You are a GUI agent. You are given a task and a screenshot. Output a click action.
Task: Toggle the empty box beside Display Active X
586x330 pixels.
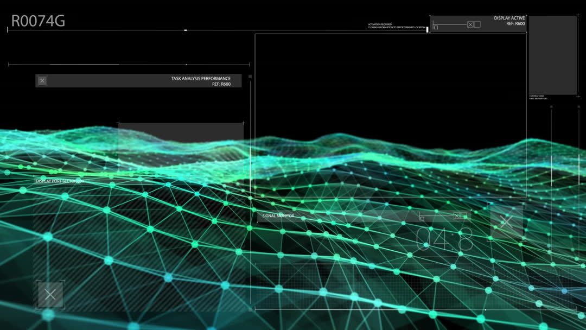pos(477,24)
